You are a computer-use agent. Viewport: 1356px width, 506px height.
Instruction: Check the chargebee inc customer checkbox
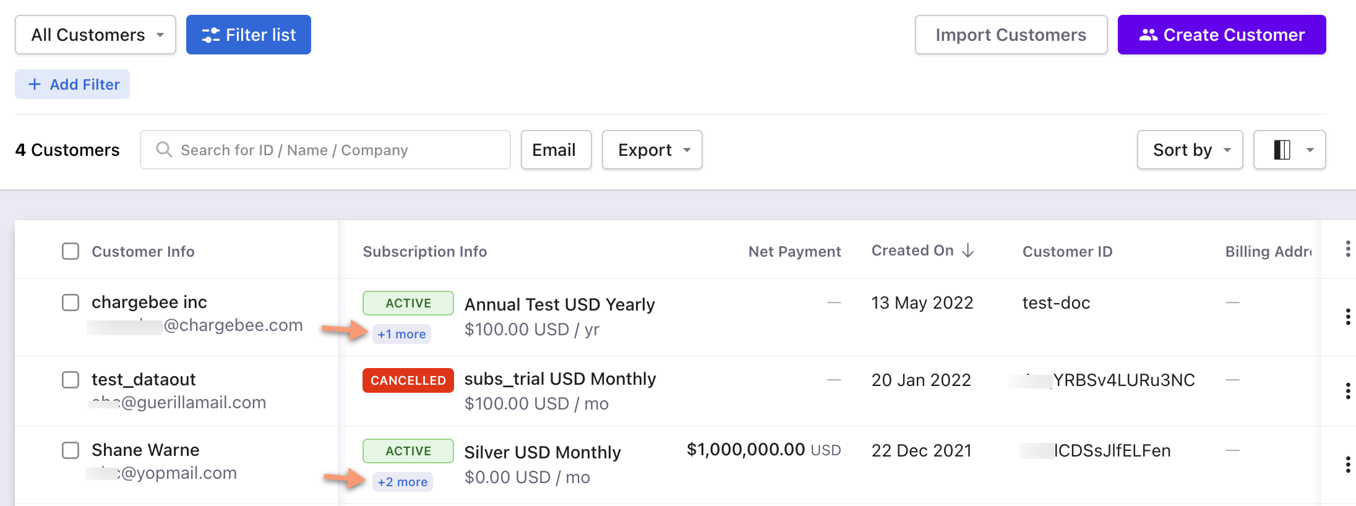[x=71, y=302]
